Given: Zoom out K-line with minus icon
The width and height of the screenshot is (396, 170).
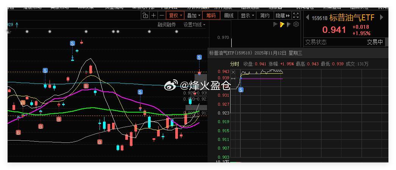Looking at the screenshot, I should click(x=162, y=15).
